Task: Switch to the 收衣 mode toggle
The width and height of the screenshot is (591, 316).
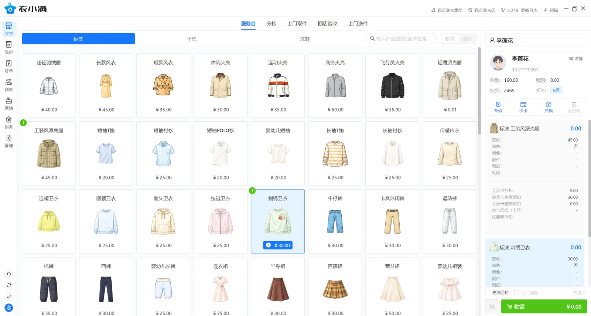Action: pyautogui.click(x=450, y=39)
